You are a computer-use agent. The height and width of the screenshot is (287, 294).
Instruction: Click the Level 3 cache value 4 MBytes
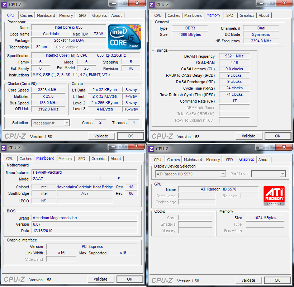point(105,109)
